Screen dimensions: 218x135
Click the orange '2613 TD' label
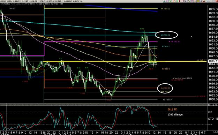point(172,110)
